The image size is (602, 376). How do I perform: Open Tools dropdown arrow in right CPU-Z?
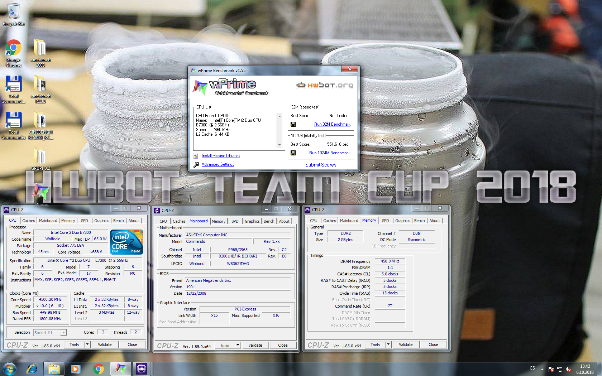[388, 344]
